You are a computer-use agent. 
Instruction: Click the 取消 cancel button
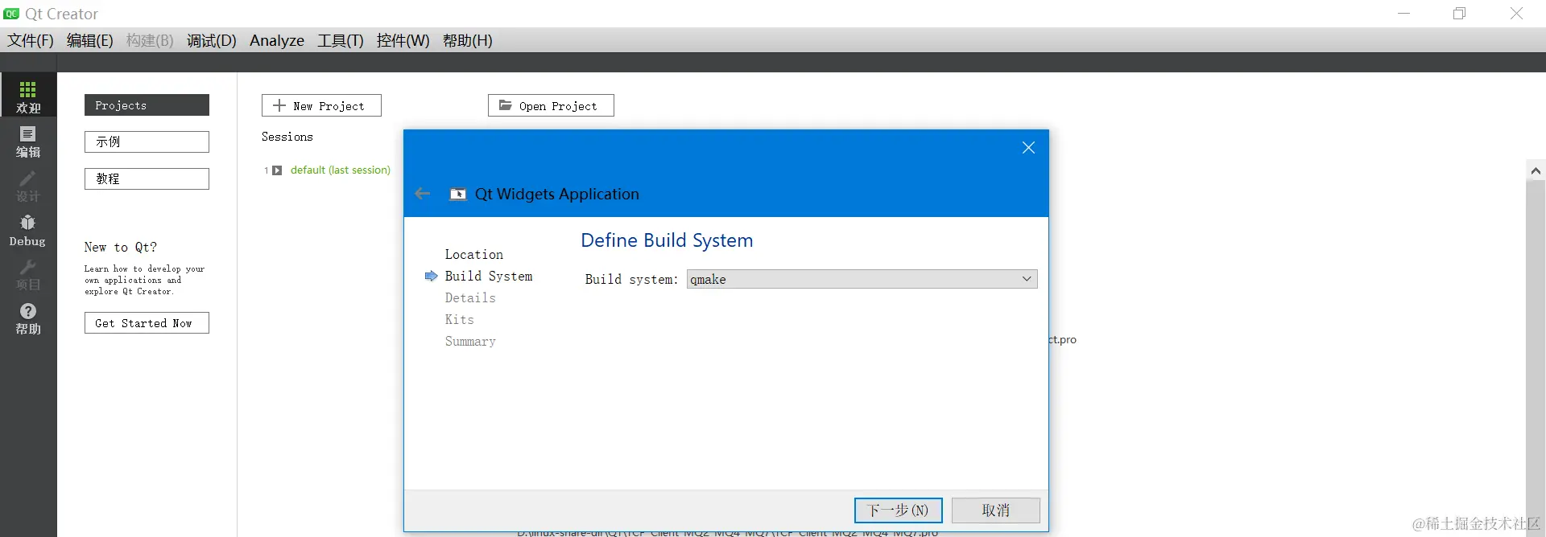click(x=995, y=510)
